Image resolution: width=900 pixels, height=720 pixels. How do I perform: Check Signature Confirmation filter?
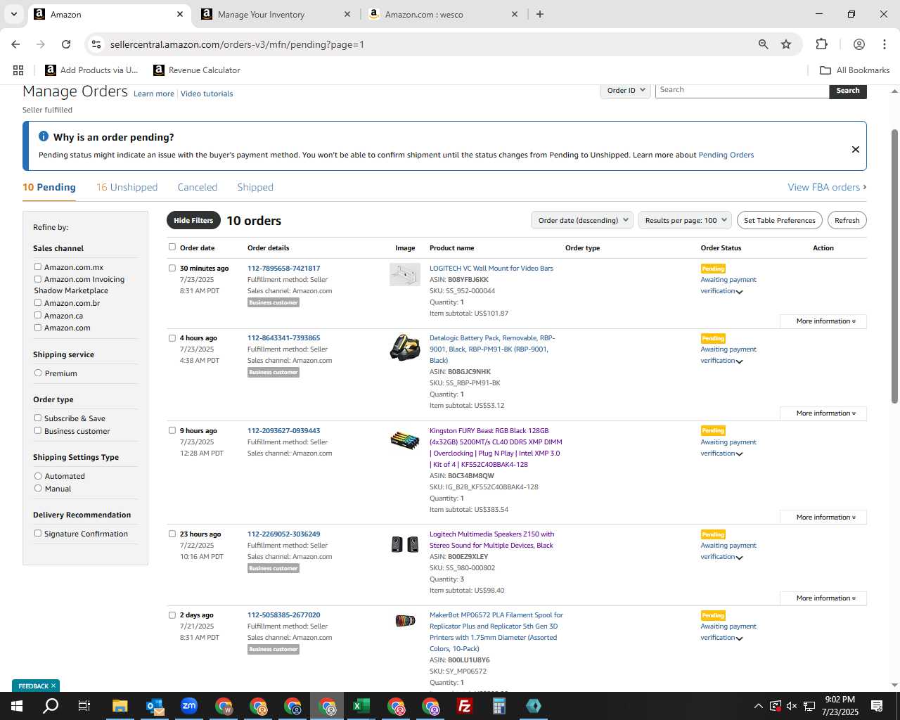pyautogui.click(x=38, y=533)
